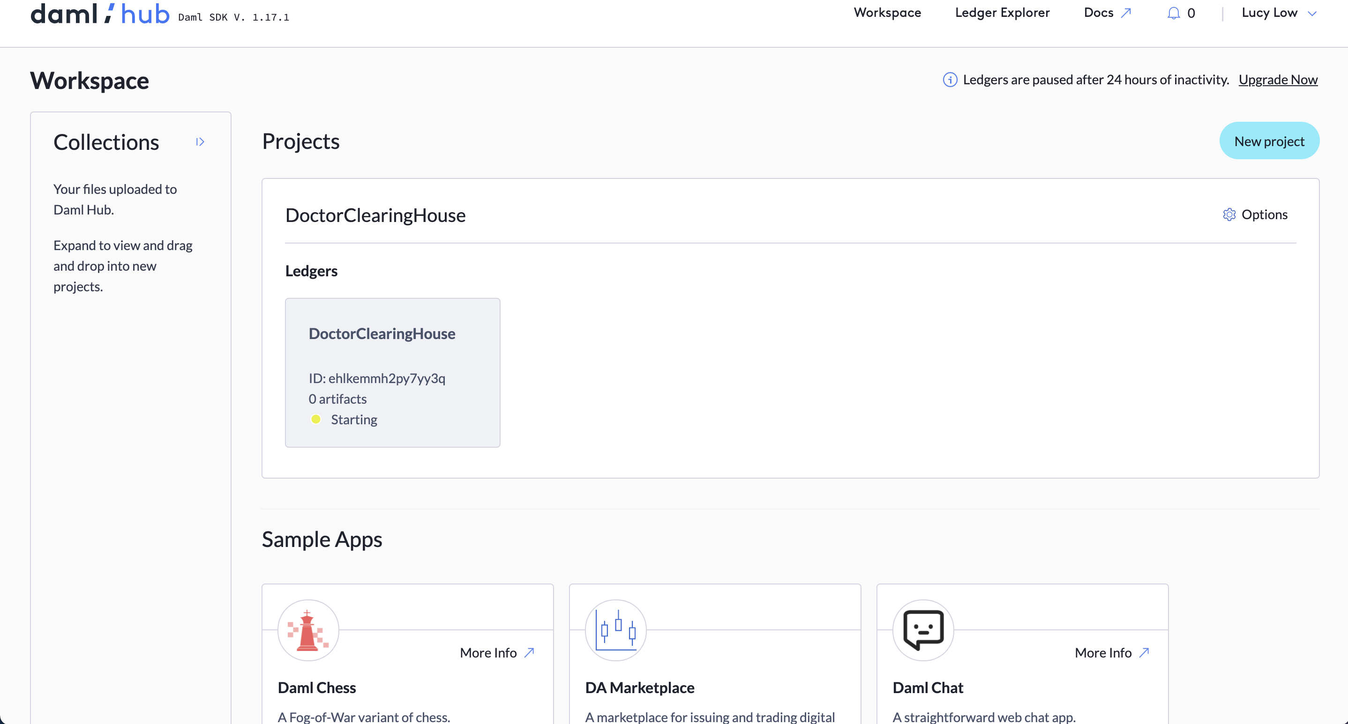The width and height of the screenshot is (1348, 724).
Task: Click the yellow Starting status indicator
Action: point(315,419)
